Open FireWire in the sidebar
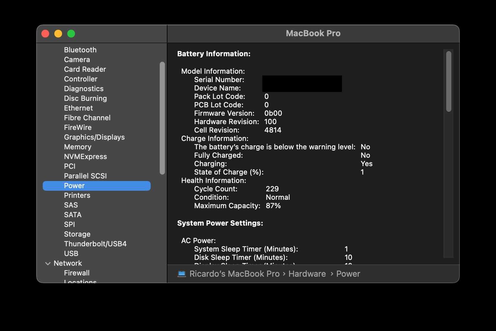Screen dimensions: 496x331 pos(78,127)
